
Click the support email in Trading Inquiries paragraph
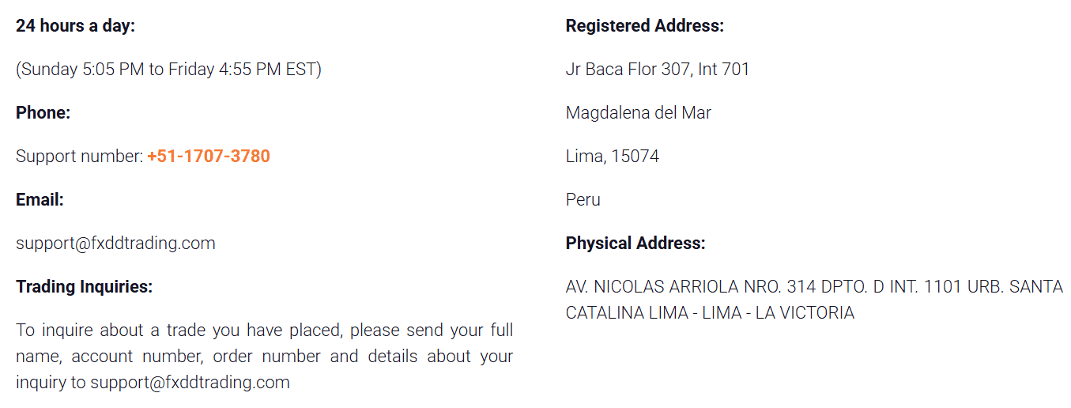(x=190, y=383)
